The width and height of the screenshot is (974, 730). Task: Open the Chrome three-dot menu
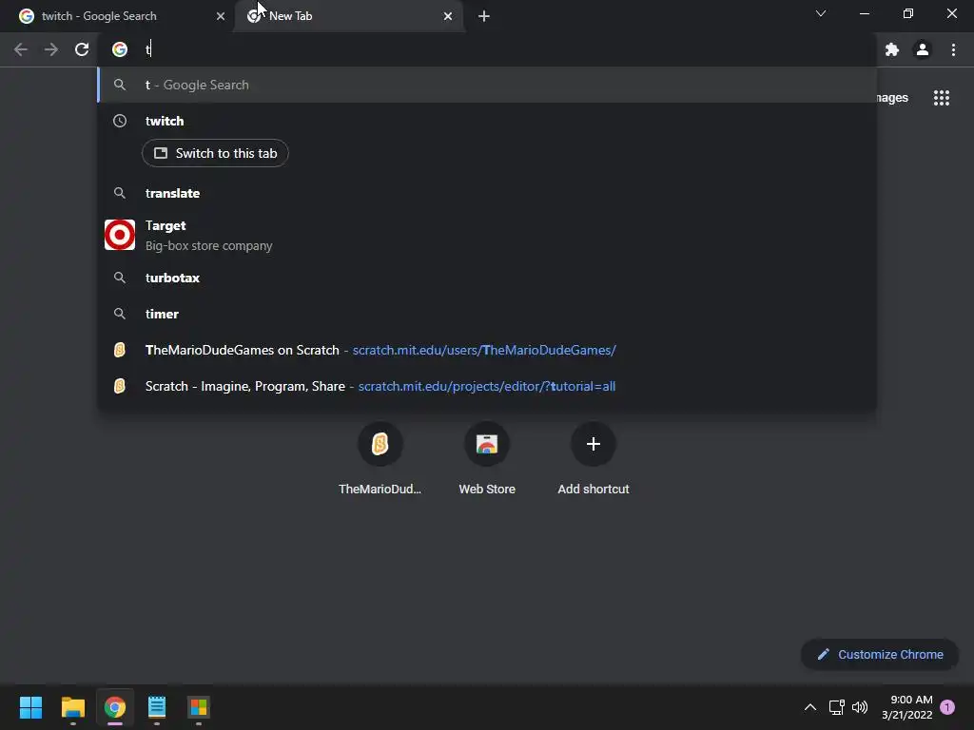pyautogui.click(x=953, y=49)
